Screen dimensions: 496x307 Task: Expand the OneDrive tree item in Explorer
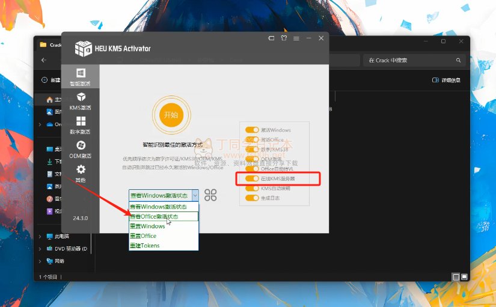pyautogui.click(x=40, y=124)
